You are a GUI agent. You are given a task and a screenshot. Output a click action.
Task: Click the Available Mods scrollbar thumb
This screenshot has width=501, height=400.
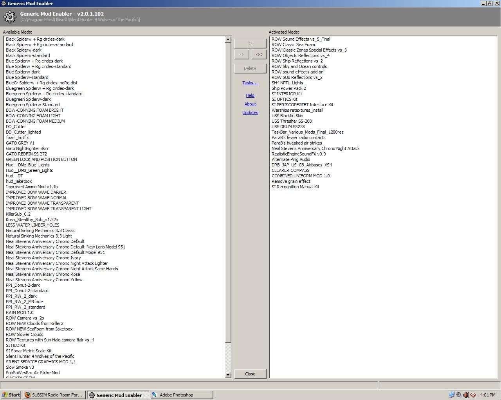pos(228,193)
